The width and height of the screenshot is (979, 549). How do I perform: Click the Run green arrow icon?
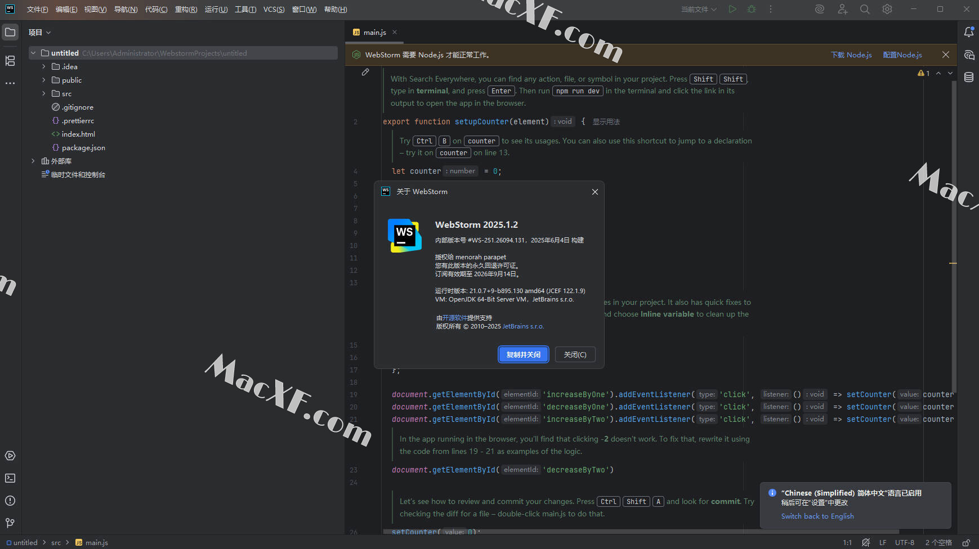732,9
